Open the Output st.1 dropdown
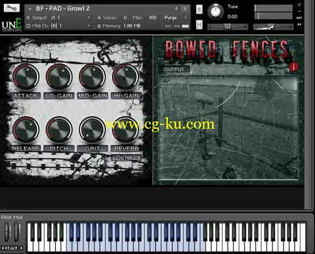315x254 pixels. pyautogui.click(x=89, y=18)
